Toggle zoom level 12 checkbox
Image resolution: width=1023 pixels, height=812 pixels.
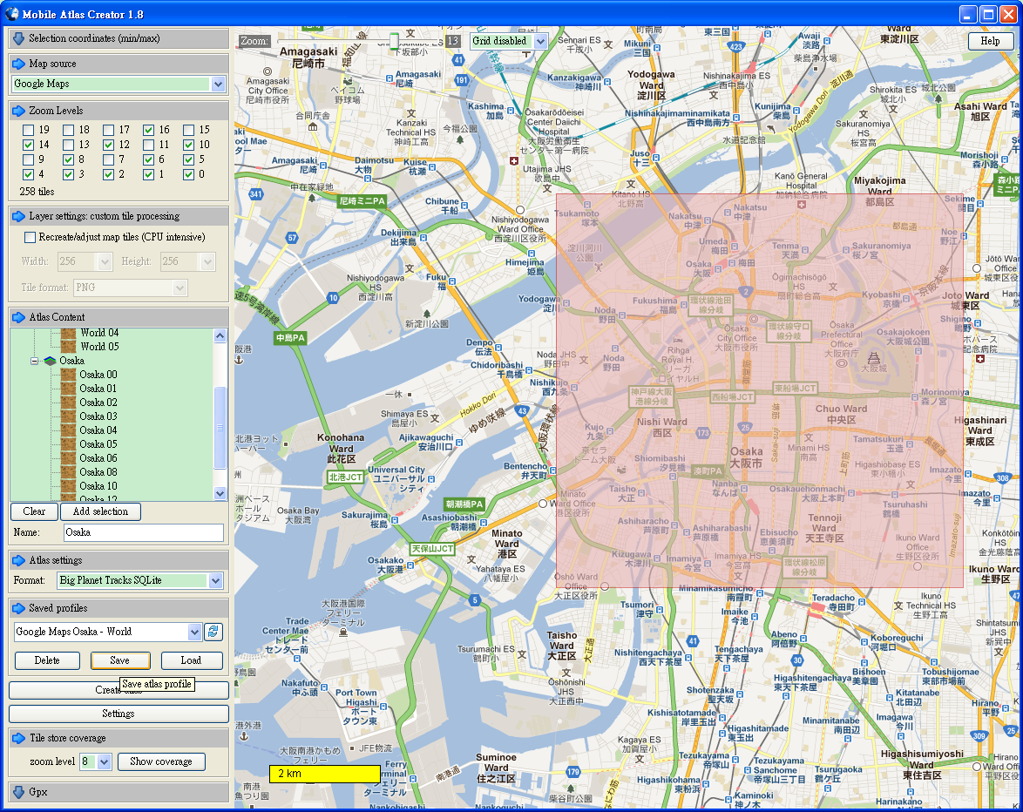click(108, 145)
